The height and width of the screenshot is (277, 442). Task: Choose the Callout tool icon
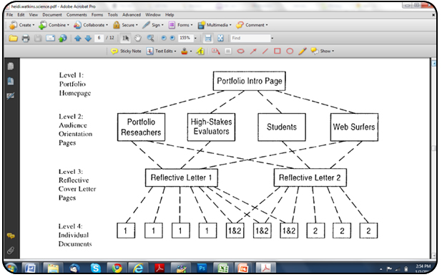tap(216, 51)
